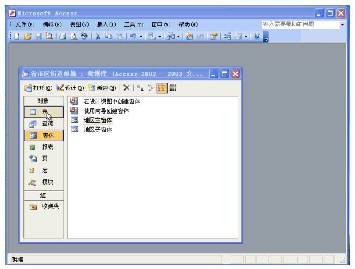Maximize the 省市区街道邮编 database window
The height and width of the screenshot is (269, 355).
(x=225, y=74)
